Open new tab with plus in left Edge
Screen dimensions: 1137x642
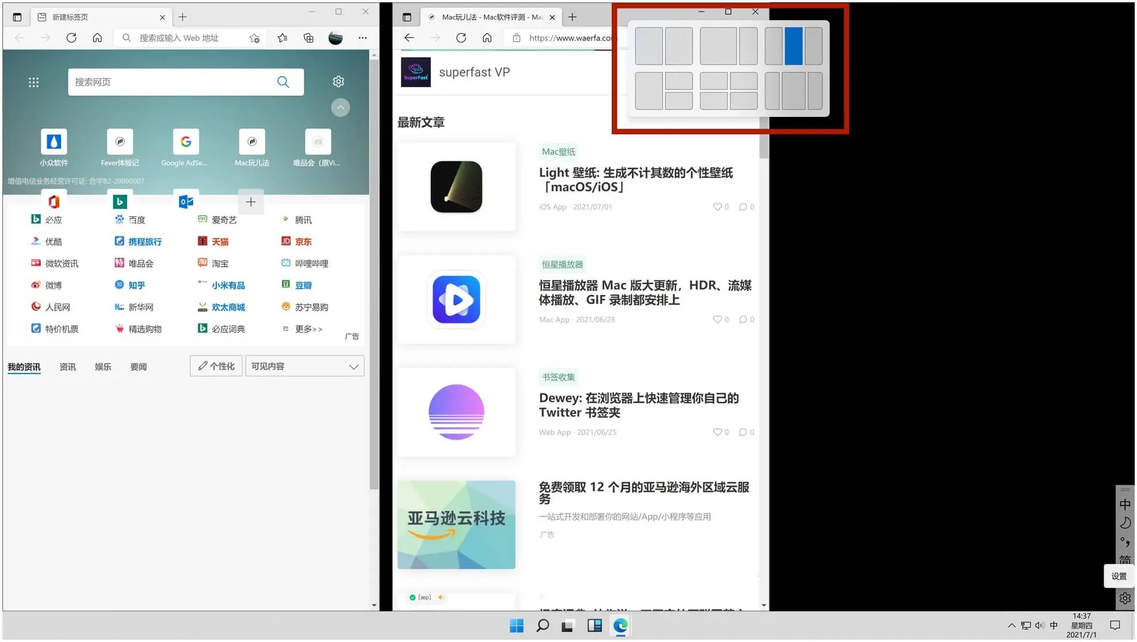coord(183,17)
